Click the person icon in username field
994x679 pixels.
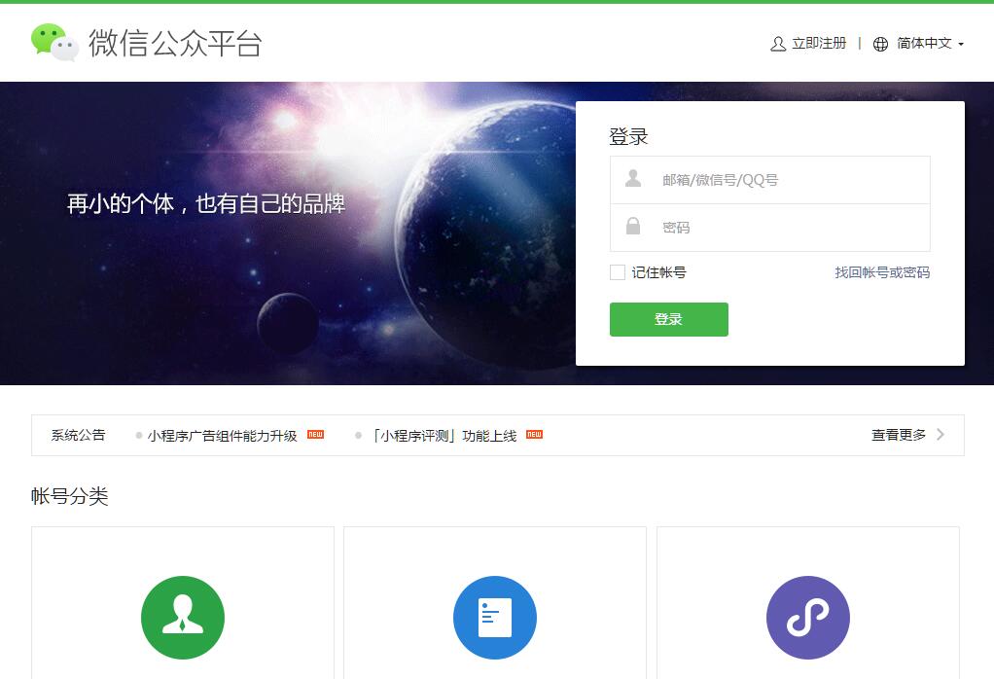633,179
